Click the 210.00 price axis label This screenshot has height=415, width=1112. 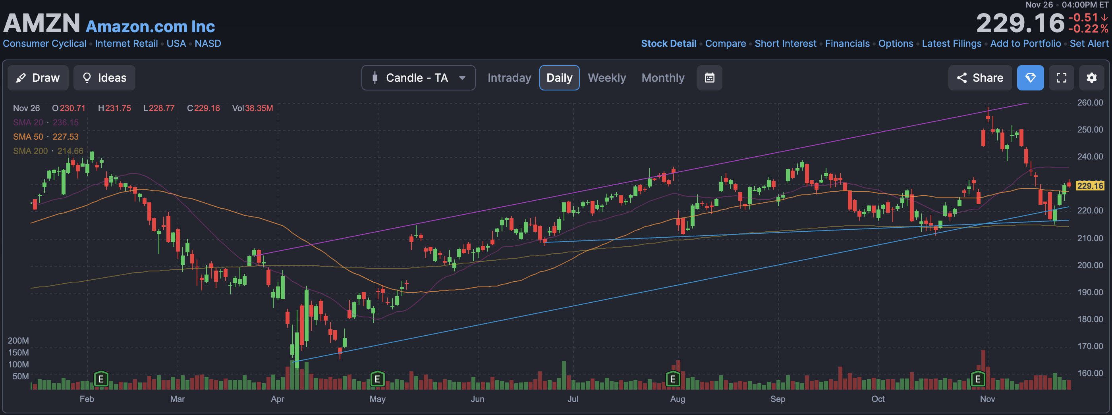(1089, 238)
